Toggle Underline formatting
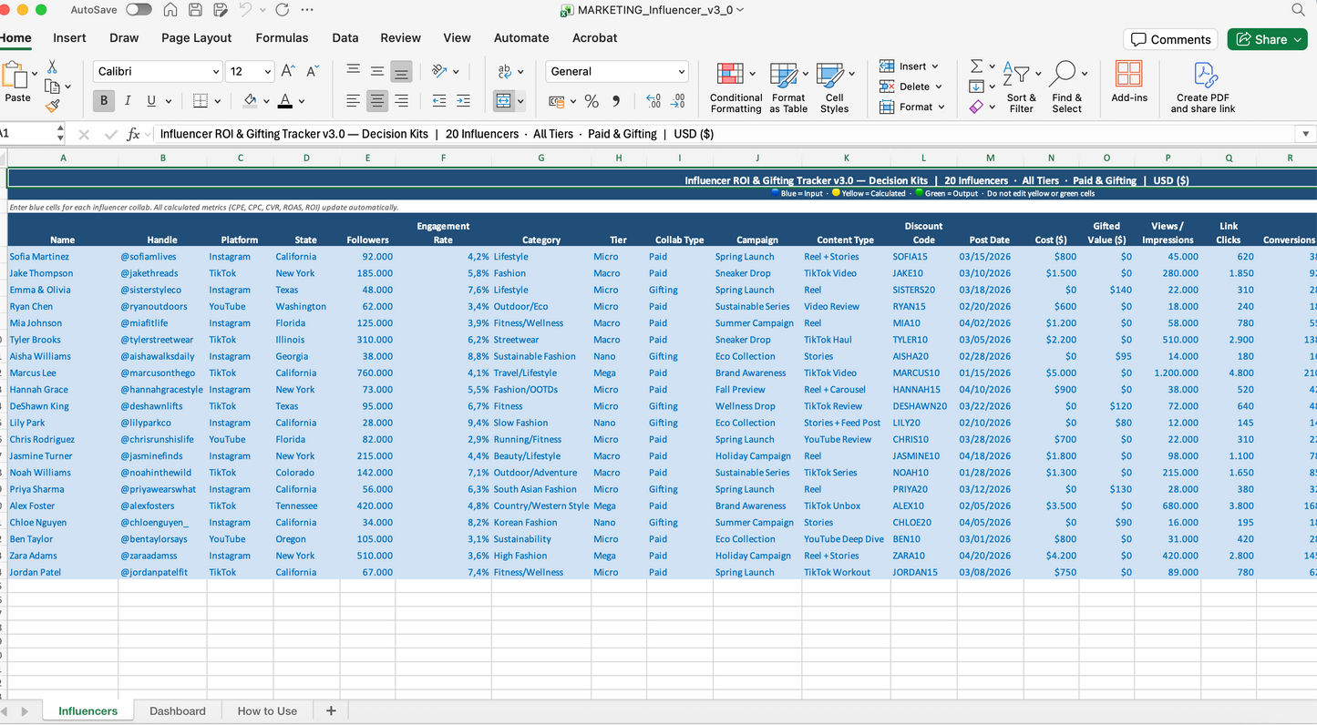1317x725 pixels. pyautogui.click(x=151, y=101)
